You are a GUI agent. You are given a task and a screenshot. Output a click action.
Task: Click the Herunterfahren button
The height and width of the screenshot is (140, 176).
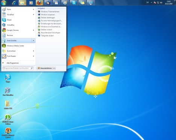point(45,68)
